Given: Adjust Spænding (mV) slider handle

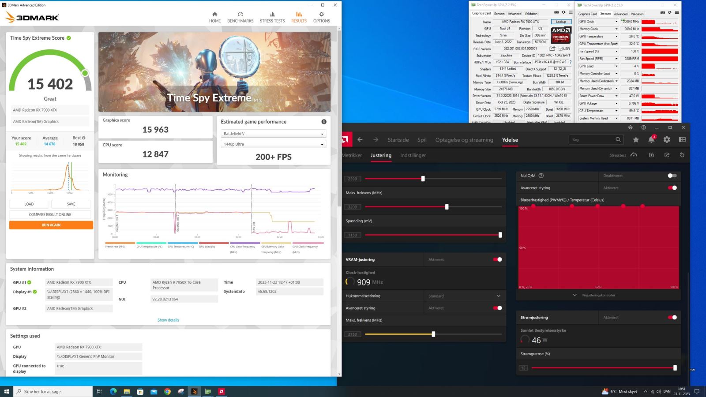Looking at the screenshot, I should [x=500, y=235].
